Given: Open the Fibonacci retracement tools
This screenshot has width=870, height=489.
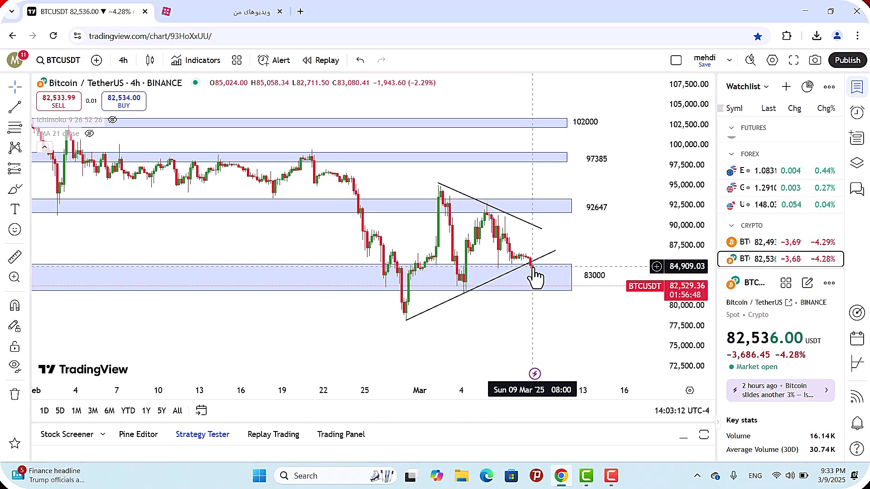Looking at the screenshot, I should click(x=15, y=128).
